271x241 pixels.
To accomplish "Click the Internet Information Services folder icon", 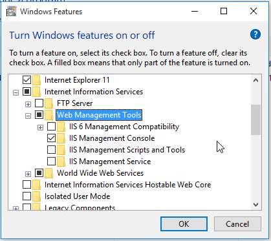I will point(36,92).
